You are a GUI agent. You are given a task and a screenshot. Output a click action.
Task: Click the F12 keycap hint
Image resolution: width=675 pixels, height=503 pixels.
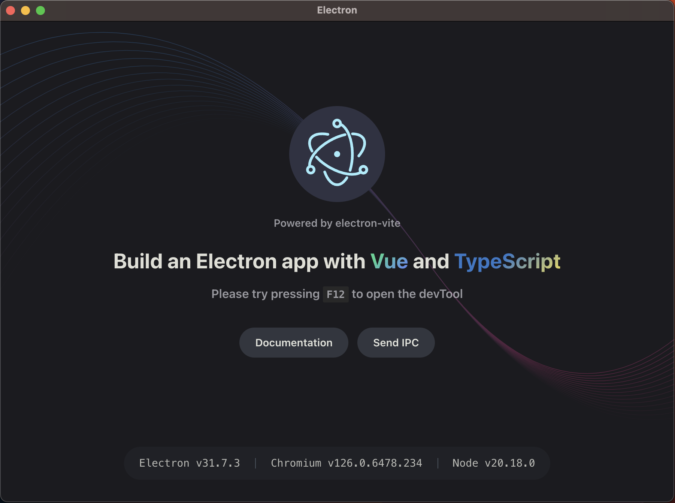(x=336, y=294)
